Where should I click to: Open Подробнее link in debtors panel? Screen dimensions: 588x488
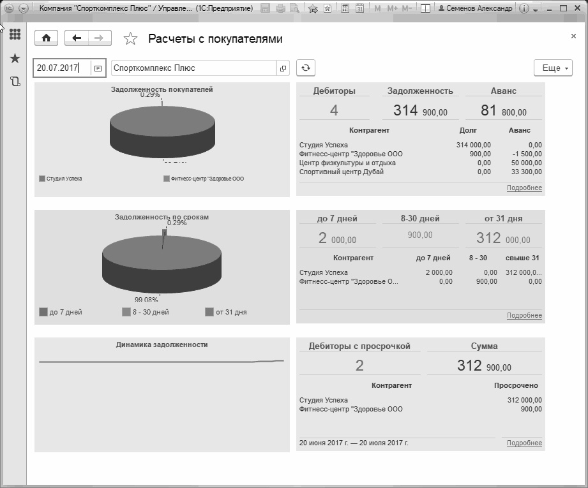pyautogui.click(x=524, y=188)
